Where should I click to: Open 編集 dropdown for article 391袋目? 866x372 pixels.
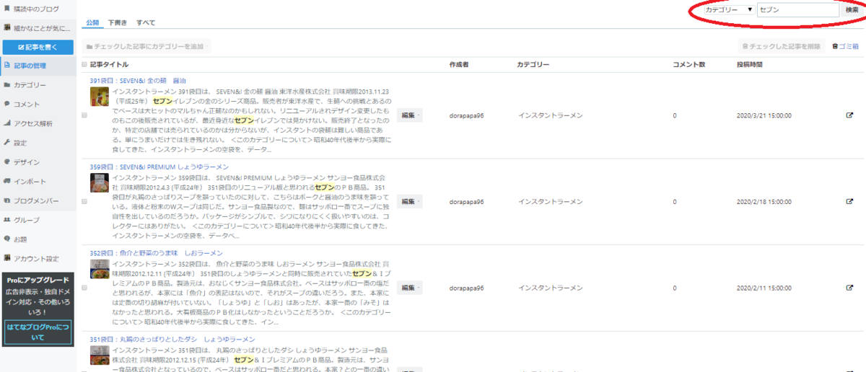tap(410, 115)
